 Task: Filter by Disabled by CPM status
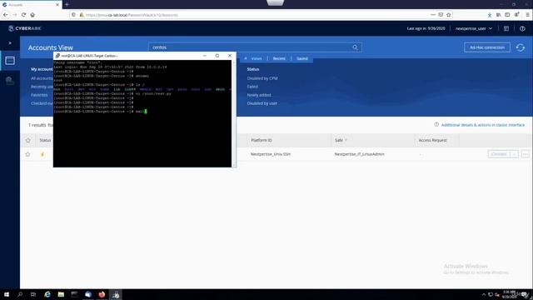pos(262,78)
